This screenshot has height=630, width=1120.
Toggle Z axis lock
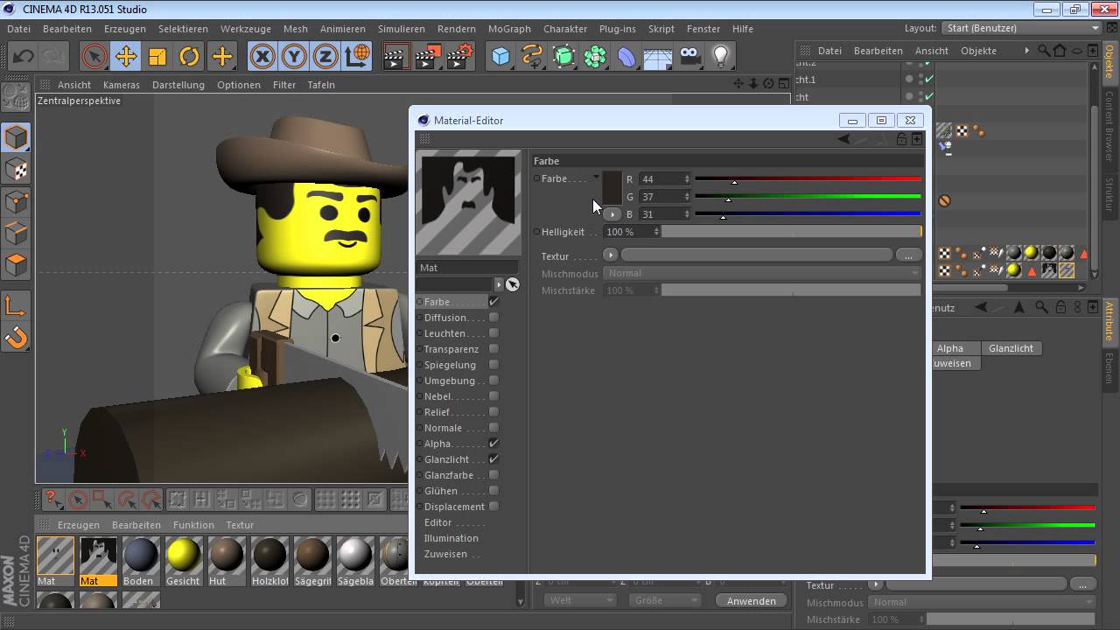click(x=325, y=57)
